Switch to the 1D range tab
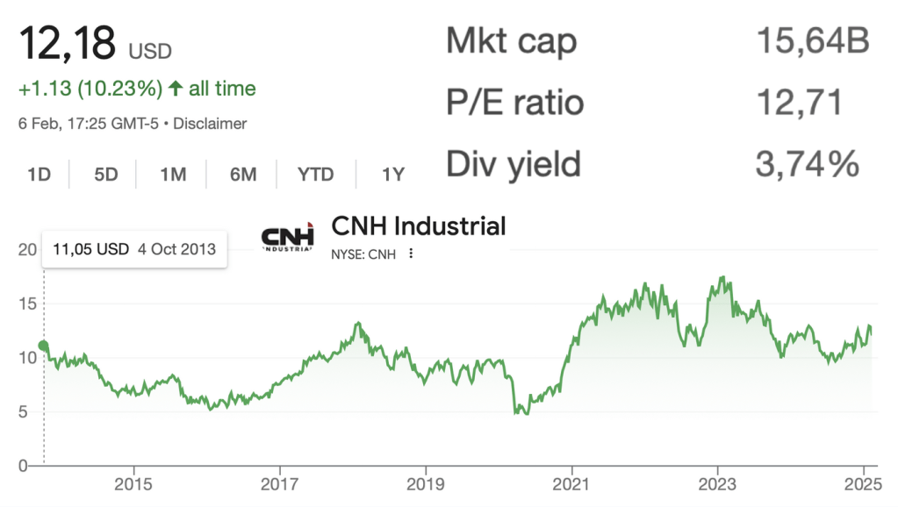This screenshot has width=898, height=507. coord(39,174)
